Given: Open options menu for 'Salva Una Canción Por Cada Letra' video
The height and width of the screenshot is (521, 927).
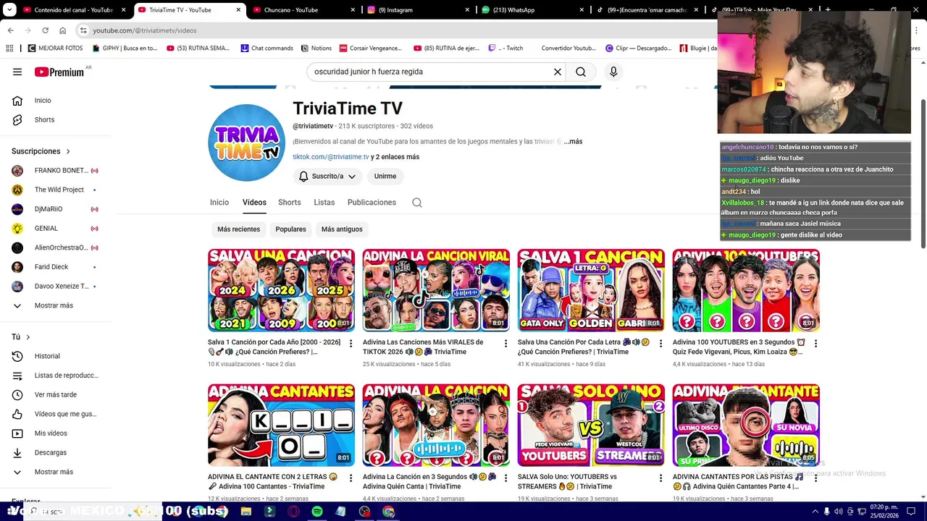Looking at the screenshot, I should tap(660, 344).
